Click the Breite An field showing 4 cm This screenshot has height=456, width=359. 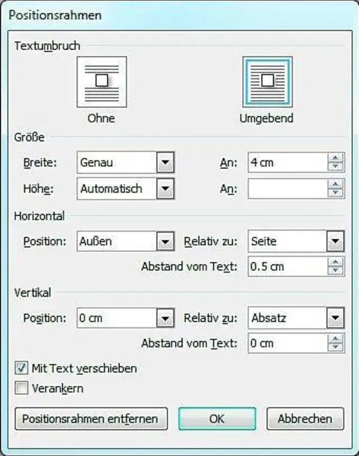click(x=287, y=163)
